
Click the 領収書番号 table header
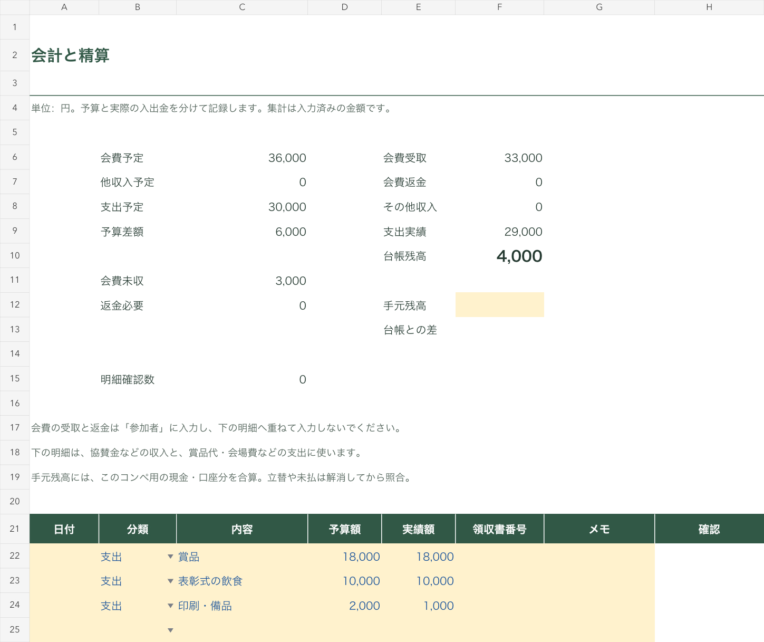[499, 529]
